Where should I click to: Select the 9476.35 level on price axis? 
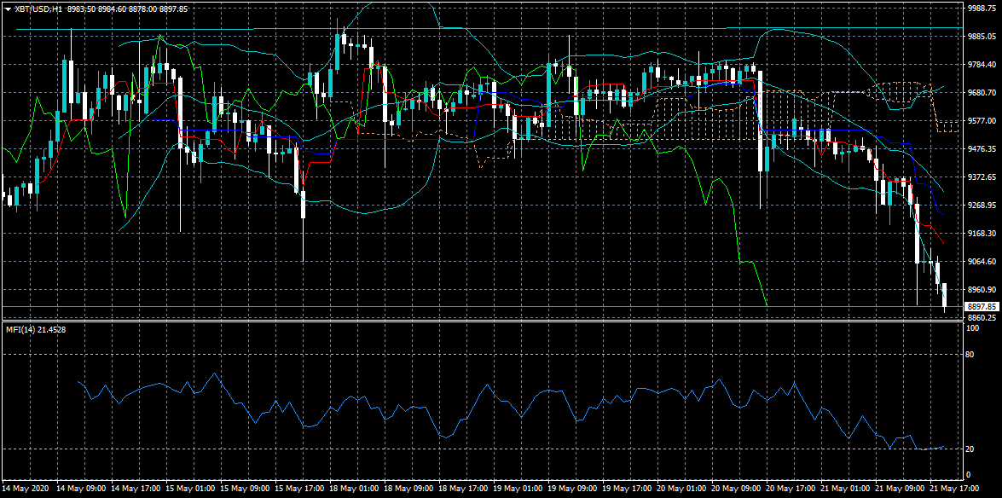[x=982, y=149]
